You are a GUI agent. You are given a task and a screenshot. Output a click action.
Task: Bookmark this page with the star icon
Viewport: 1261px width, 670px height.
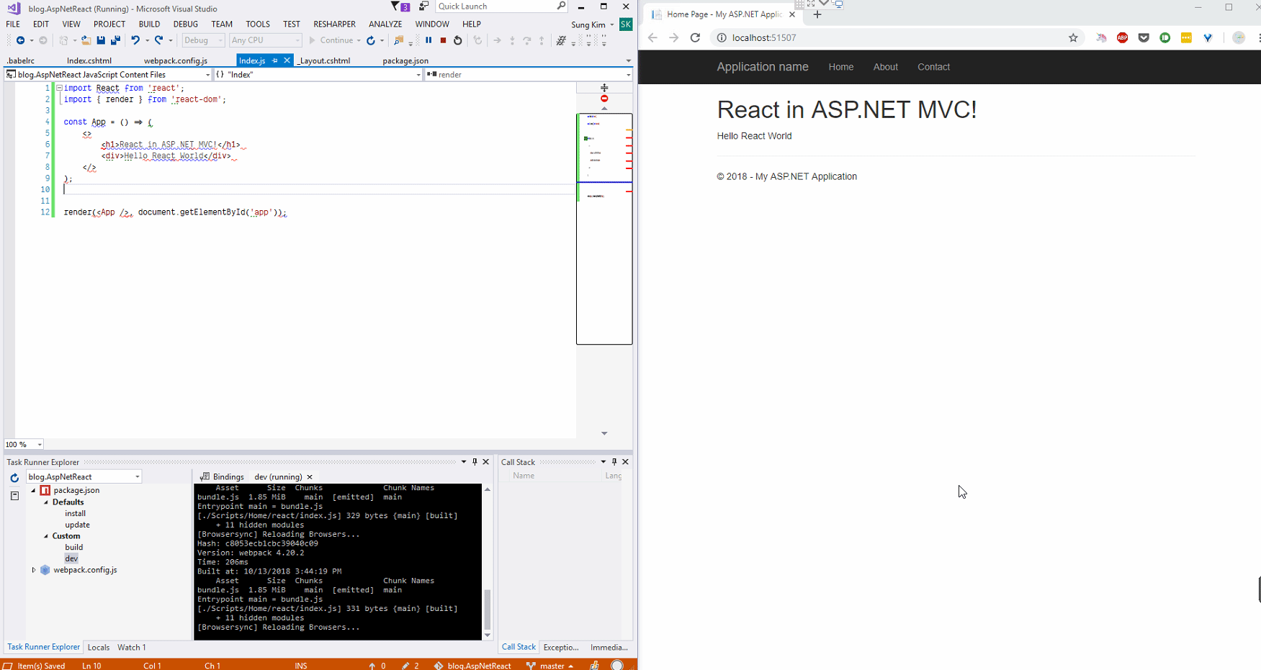click(x=1073, y=38)
